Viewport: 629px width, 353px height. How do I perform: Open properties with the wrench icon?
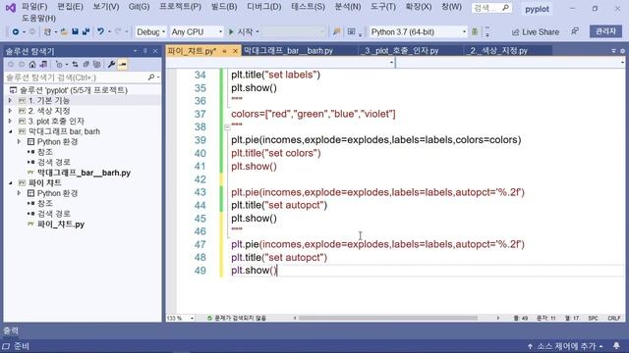pos(111,65)
